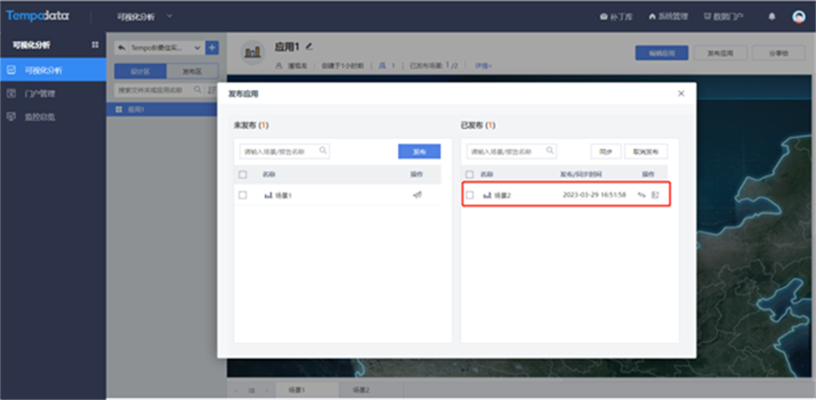The image size is (816, 400).
Task: Toggle the sidebar grid menu icon
Action: (95, 45)
